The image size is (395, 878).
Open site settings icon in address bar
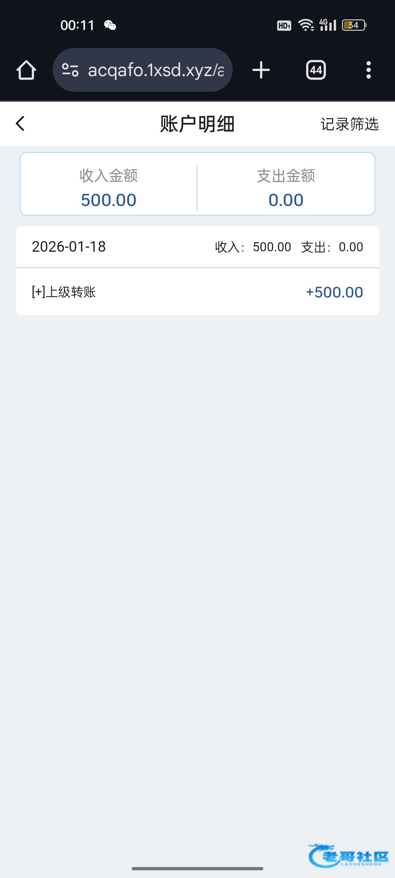pyautogui.click(x=70, y=70)
